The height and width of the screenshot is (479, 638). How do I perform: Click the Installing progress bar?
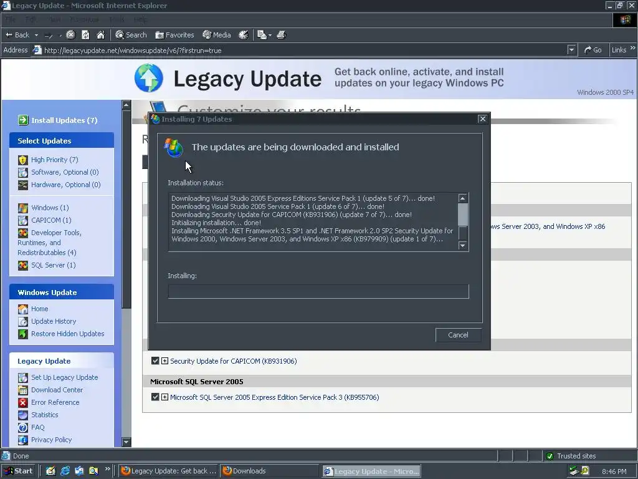318,292
